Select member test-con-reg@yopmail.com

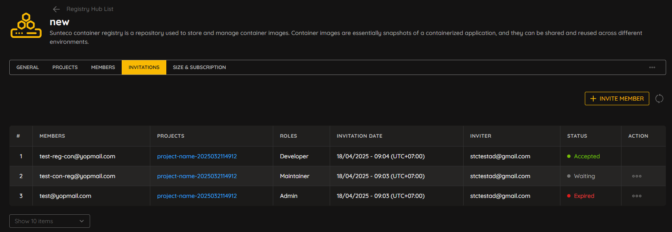[x=77, y=176]
